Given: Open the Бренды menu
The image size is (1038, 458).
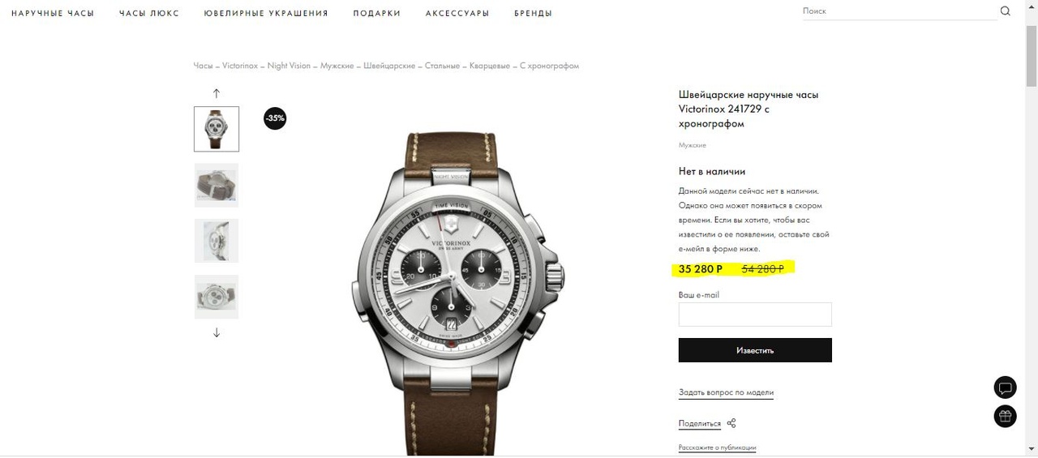Looking at the screenshot, I should (x=533, y=14).
